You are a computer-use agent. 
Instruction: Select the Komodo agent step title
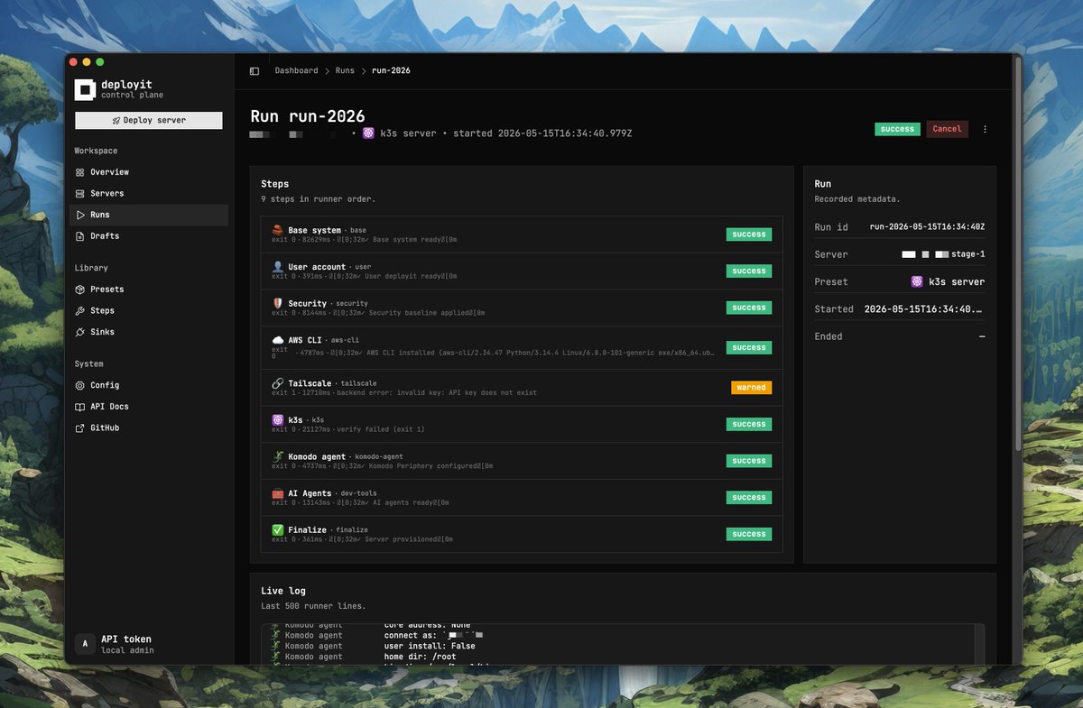317,457
